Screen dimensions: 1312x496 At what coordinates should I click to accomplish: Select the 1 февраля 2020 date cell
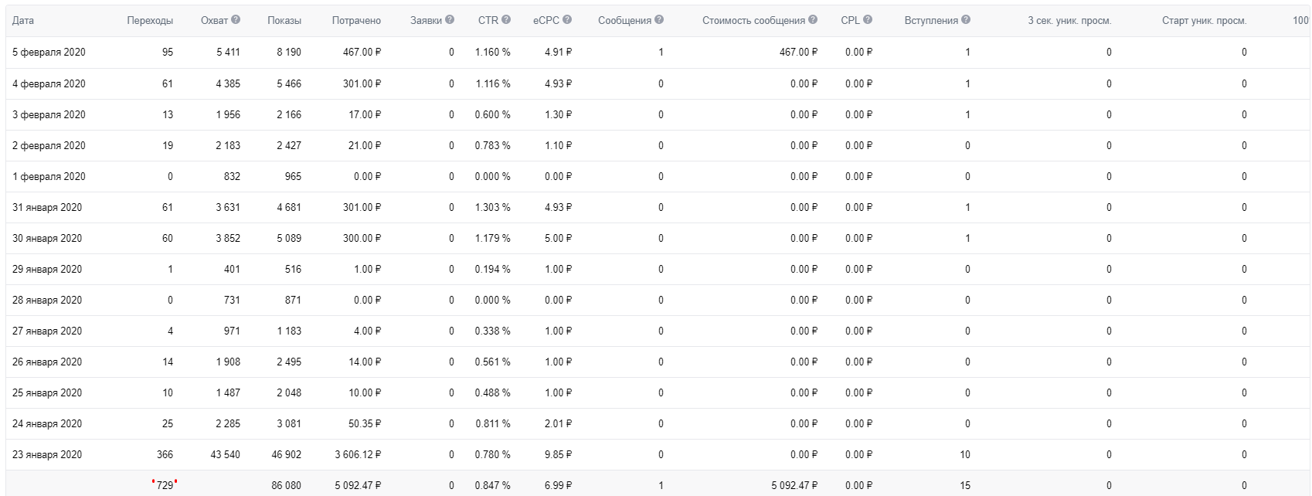[49, 177]
